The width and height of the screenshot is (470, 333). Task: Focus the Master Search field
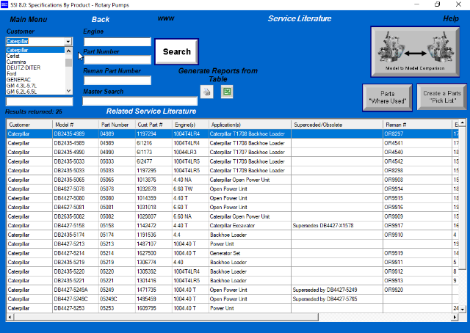pyautogui.click(x=140, y=101)
